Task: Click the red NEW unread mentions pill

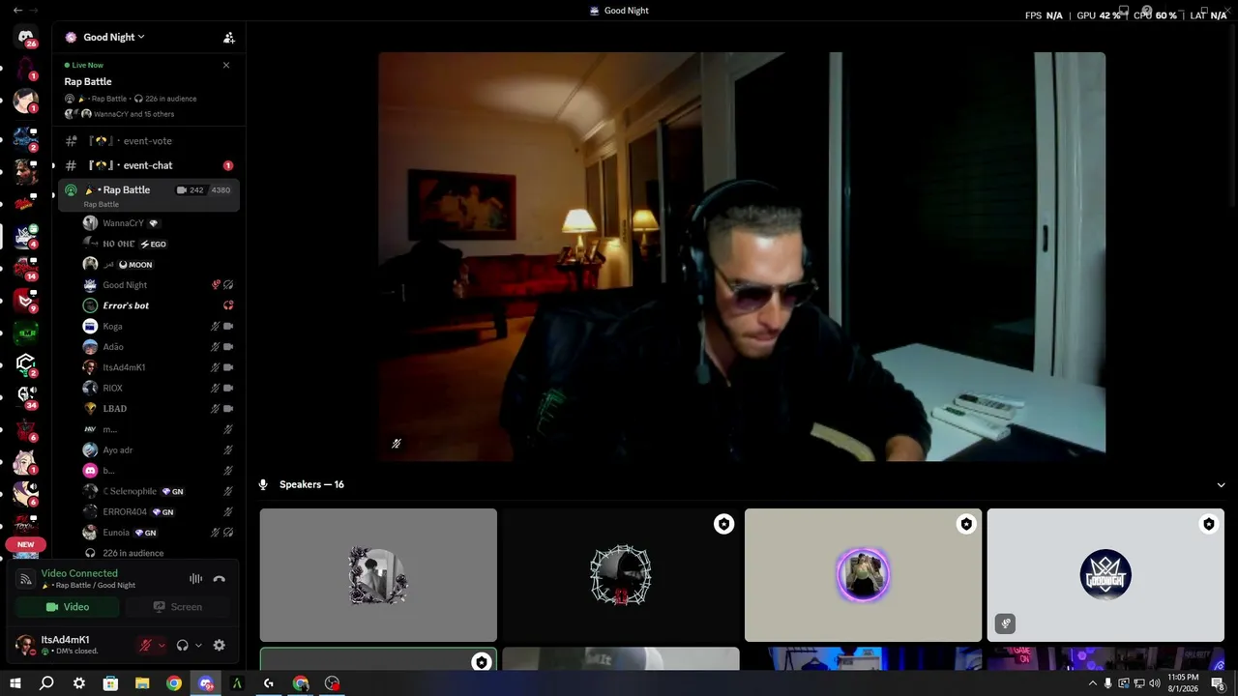Action: tap(26, 544)
